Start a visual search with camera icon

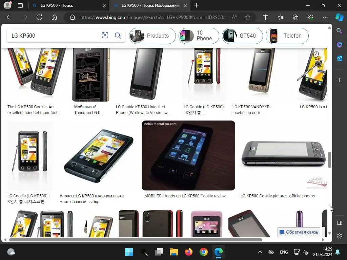tap(105, 35)
